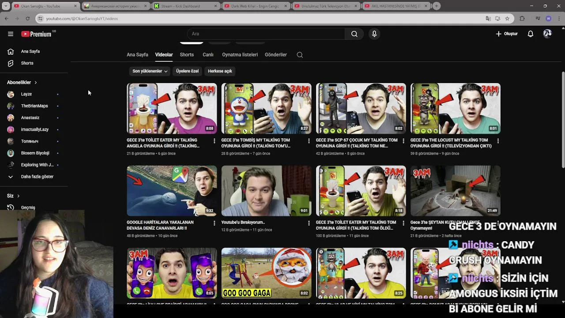This screenshot has height=318, width=565.
Task: Open the Gönderiler tab
Action: pos(276,55)
